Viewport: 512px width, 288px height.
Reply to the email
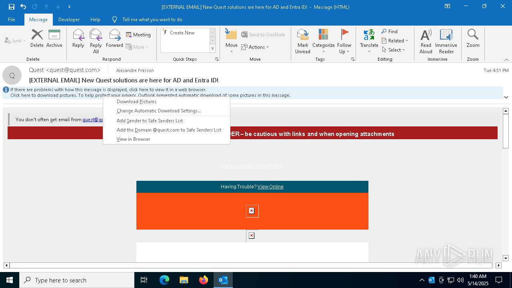tap(78, 38)
